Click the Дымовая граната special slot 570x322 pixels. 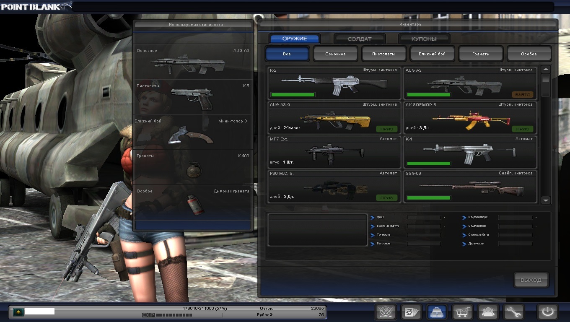[x=193, y=203]
